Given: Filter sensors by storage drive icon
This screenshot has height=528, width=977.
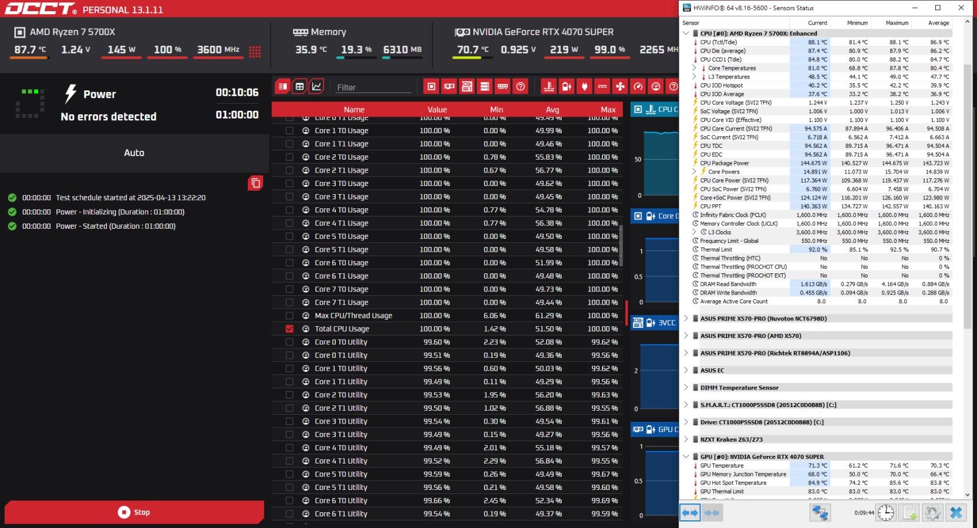Looking at the screenshot, I should [x=485, y=87].
